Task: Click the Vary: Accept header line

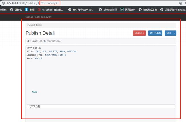Action: (35, 58)
